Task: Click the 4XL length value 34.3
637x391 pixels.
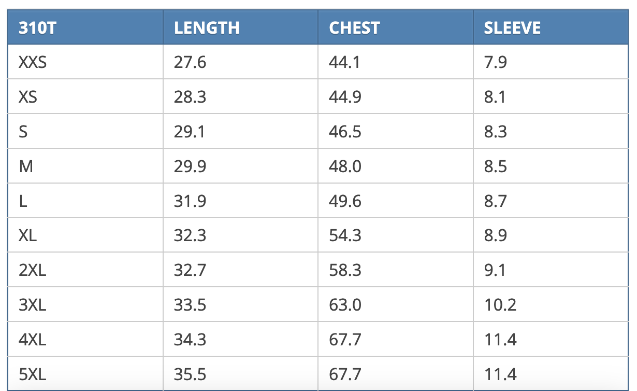Action: pyautogui.click(x=190, y=340)
